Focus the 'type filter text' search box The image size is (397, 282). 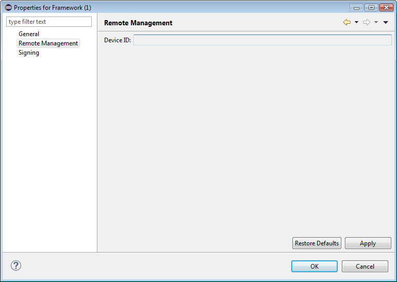[49, 22]
